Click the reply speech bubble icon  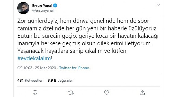click(x=35, y=93)
